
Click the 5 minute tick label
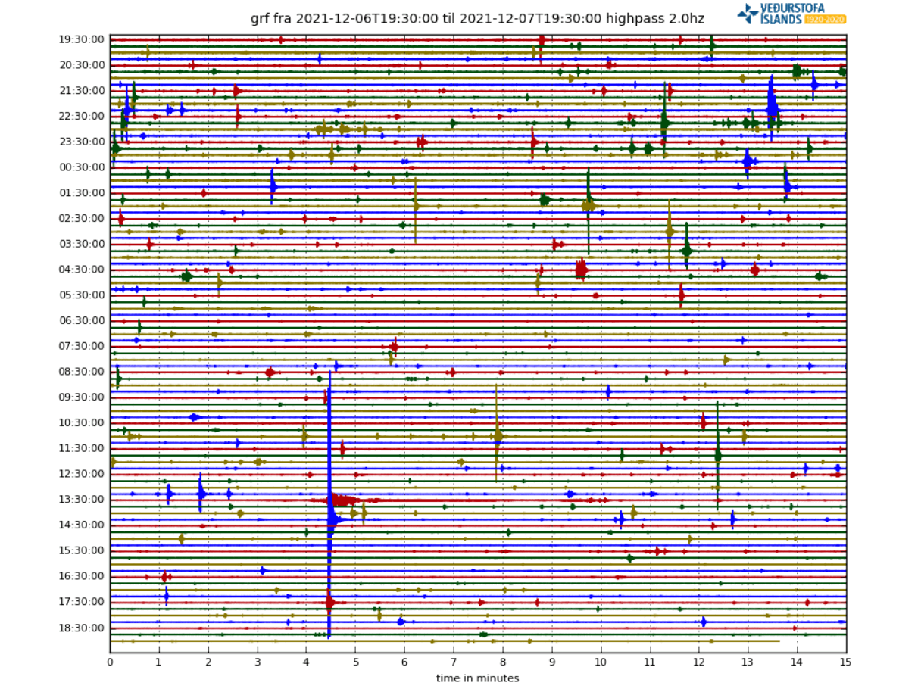[355, 662]
